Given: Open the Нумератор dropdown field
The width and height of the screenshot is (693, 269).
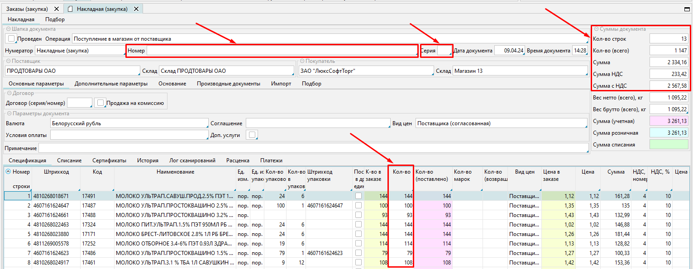Looking at the screenshot, I should pos(79,51).
